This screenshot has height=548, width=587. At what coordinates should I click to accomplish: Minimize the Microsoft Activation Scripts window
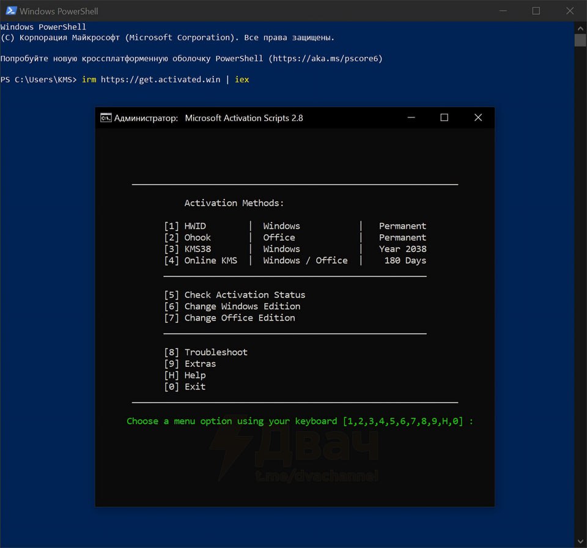click(411, 117)
